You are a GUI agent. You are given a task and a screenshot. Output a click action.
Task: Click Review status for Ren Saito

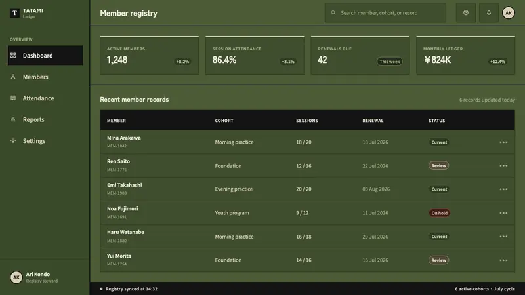click(x=438, y=166)
